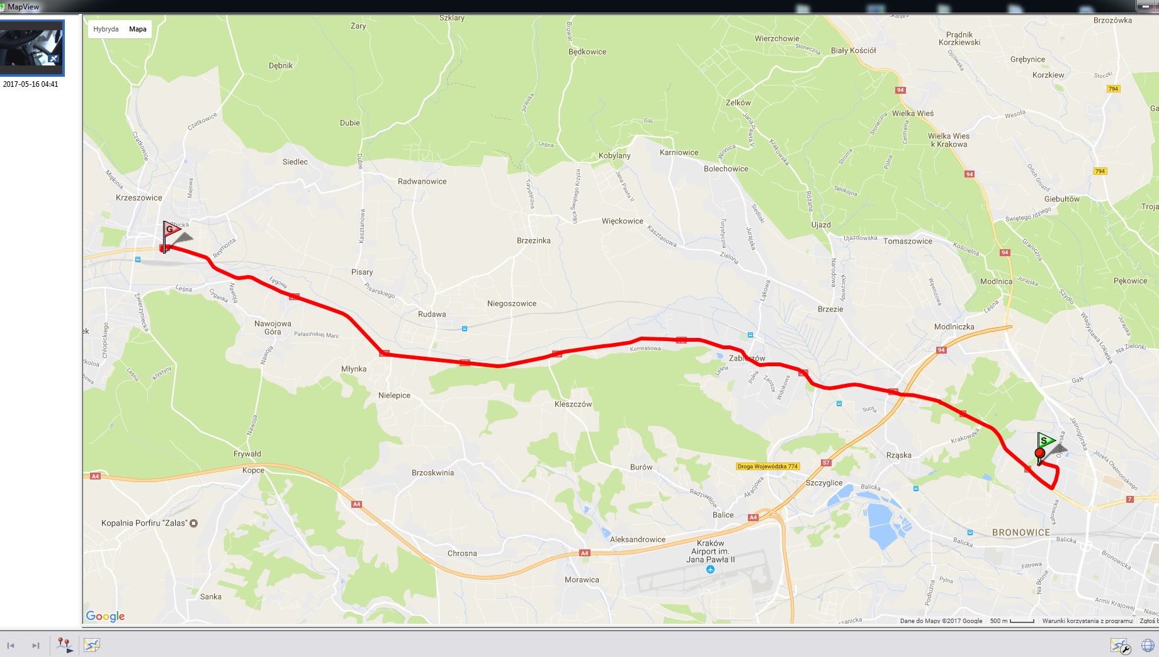This screenshot has width=1159, height=657.
Task: Click the Zgłoś map error link
Action: (x=1149, y=621)
